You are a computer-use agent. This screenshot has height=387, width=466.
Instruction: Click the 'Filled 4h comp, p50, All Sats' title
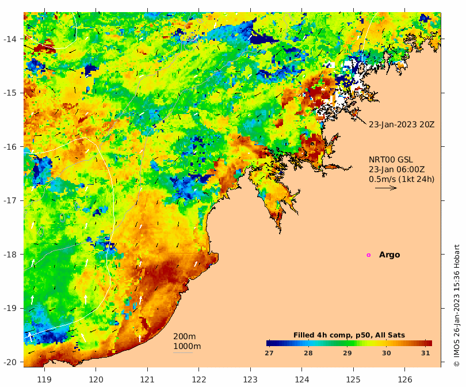(x=349, y=335)
